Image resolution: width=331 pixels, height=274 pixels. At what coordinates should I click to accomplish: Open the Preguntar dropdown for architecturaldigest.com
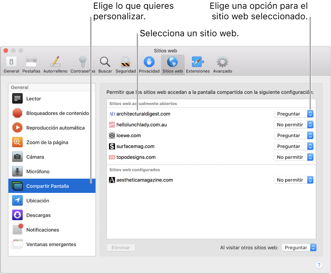pyautogui.click(x=293, y=114)
